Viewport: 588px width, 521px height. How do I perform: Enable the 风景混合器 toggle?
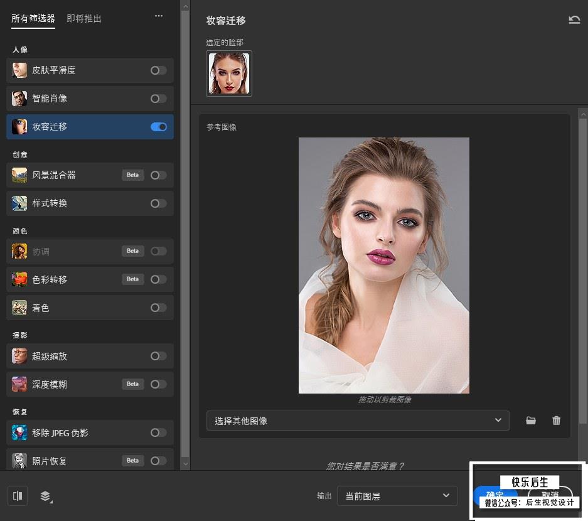pos(158,175)
